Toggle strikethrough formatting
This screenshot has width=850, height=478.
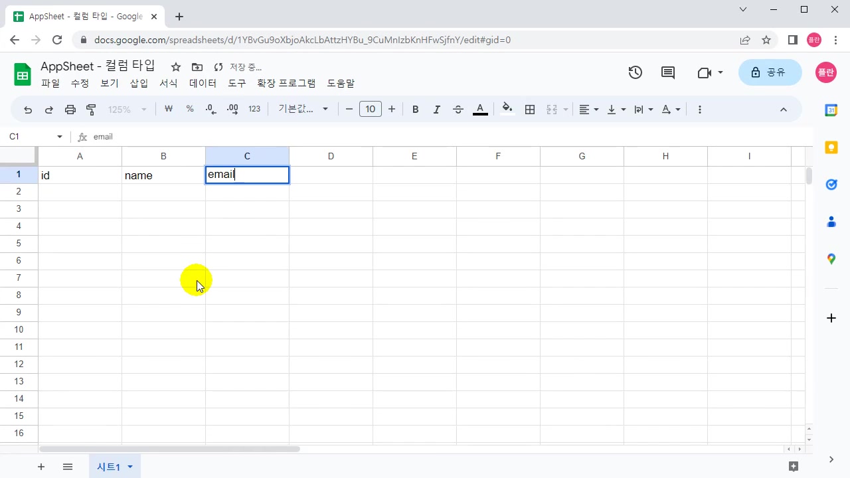coord(458,110)
